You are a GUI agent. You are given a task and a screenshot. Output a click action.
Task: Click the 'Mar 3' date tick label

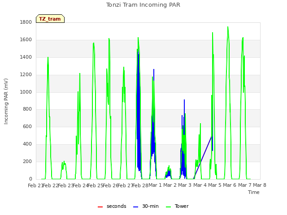tap(185, 185)
